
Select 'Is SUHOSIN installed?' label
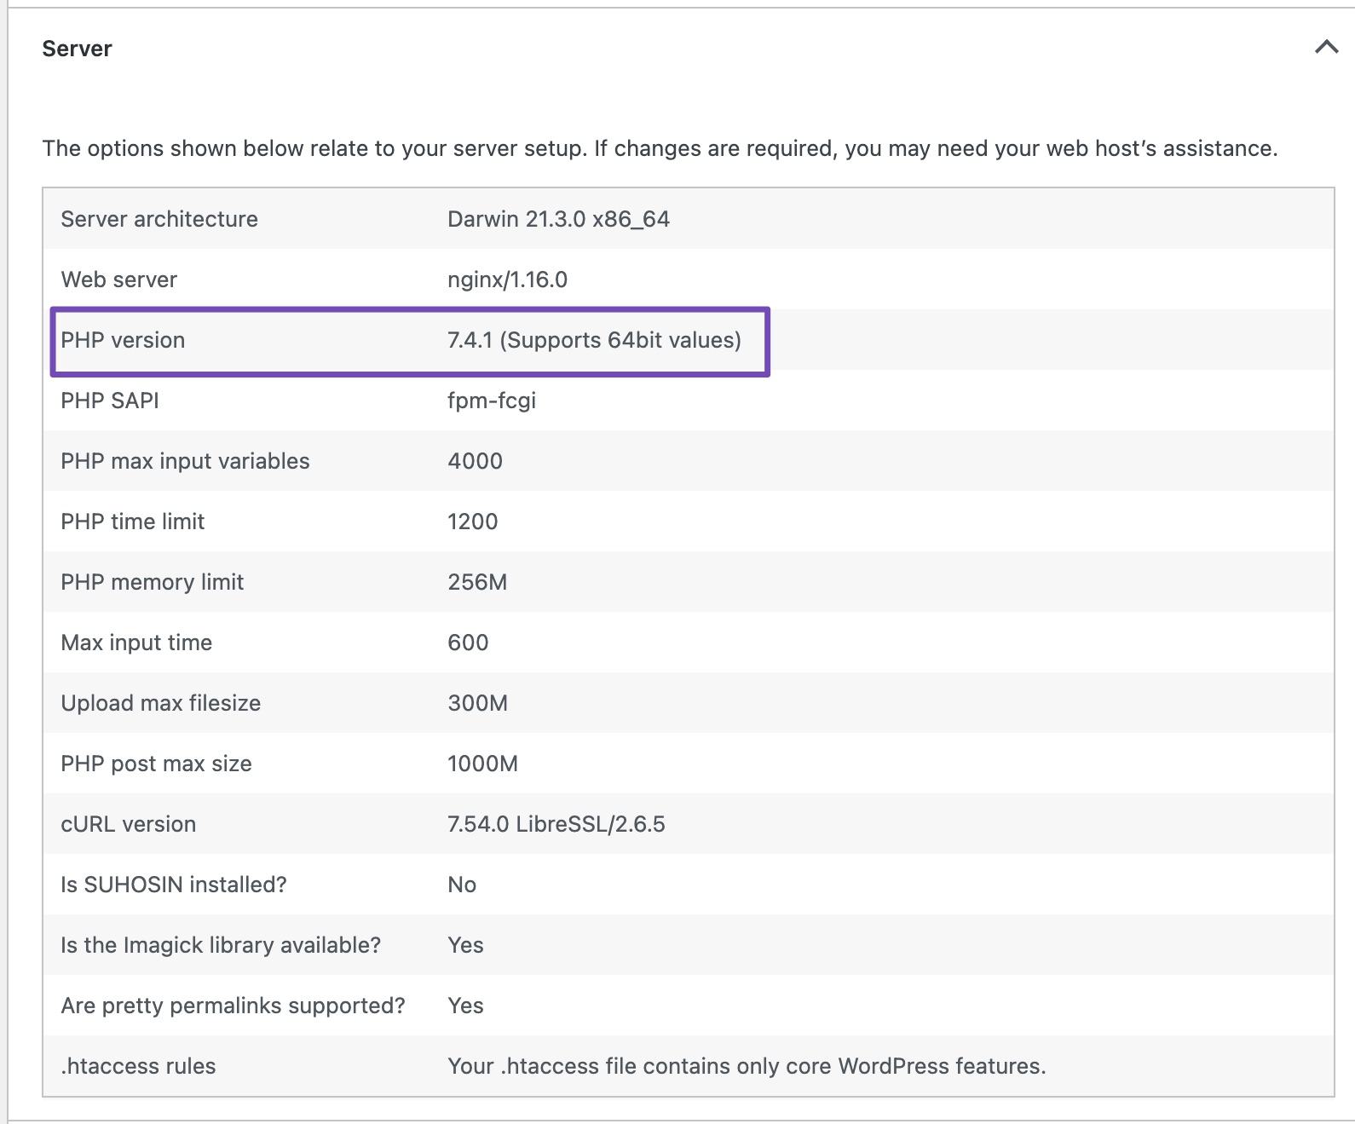click(x=174, y=885)
